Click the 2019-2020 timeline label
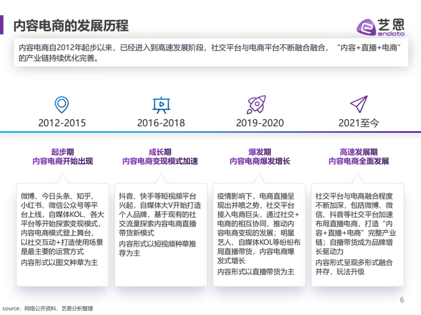The width and height of the screenshot is (421, 315). 259,123
